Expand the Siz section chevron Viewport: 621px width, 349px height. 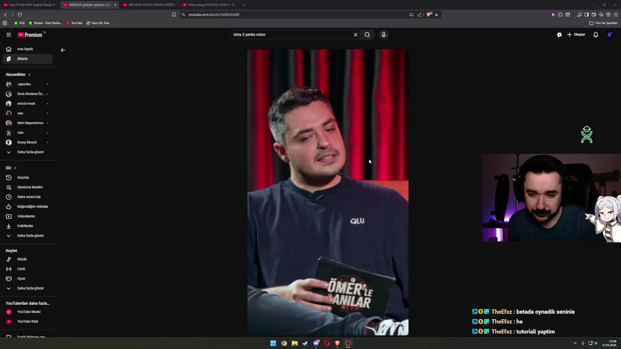pos(15,168)
